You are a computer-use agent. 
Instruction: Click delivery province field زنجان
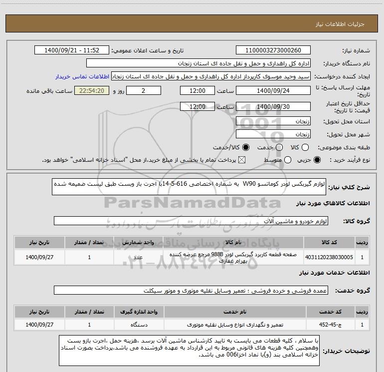click(x=273, y=121)
